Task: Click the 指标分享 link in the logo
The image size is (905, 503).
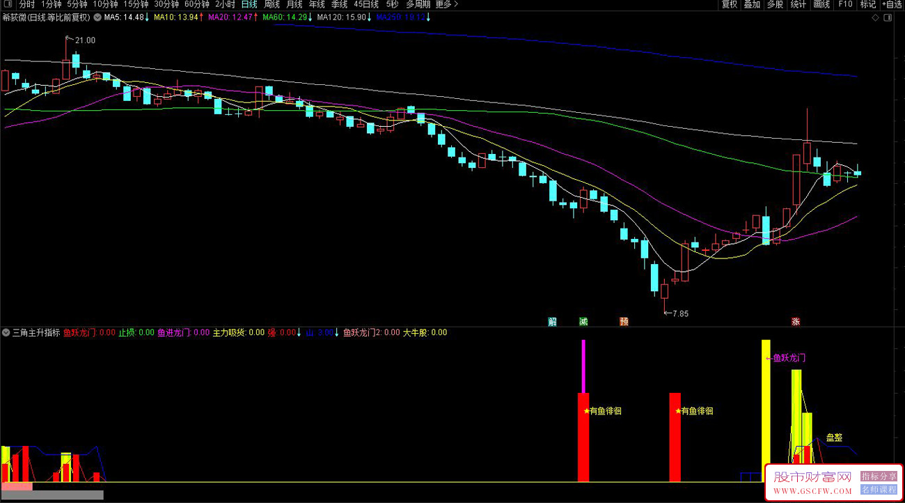Action: [879, 477]
